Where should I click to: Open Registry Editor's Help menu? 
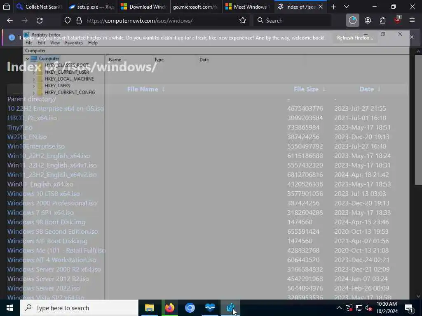coord(93,43)
